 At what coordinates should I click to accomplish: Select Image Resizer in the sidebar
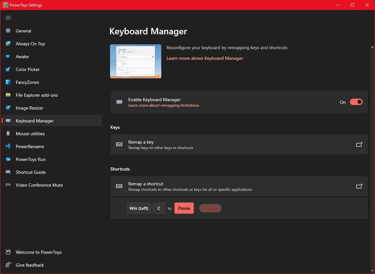point(52,108)
